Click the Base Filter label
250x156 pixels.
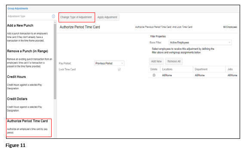156,43
